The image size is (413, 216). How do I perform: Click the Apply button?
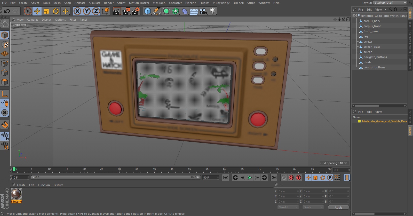tap(338, 207)
